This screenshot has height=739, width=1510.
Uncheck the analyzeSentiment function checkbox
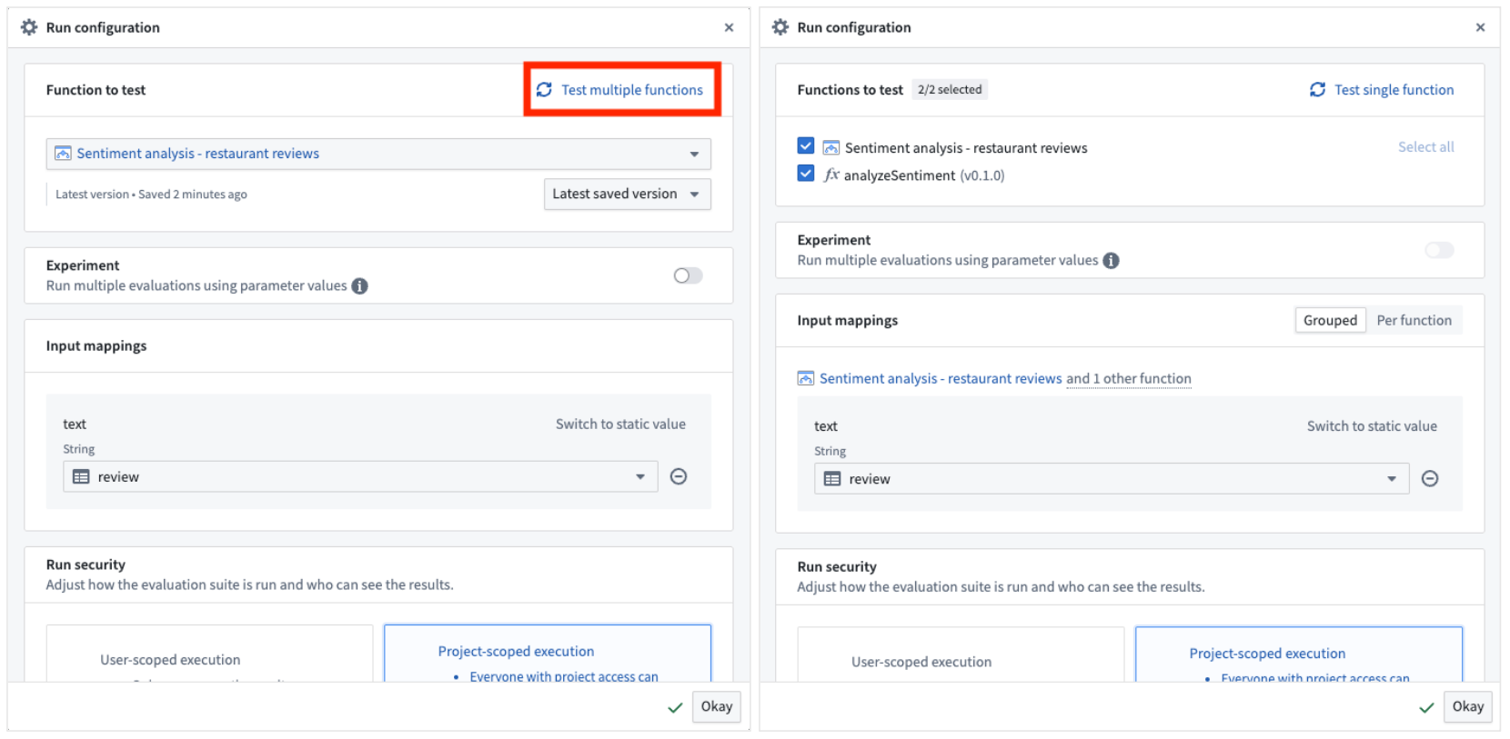point(806,174)
